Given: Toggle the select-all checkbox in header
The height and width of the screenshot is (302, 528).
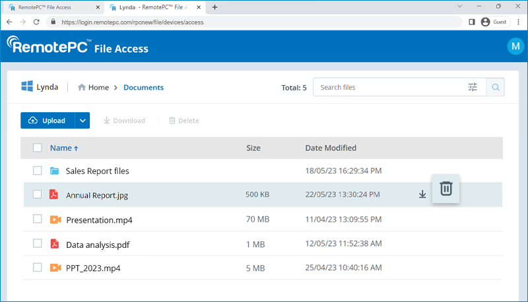Looking at the screenshot, I should pyautogui.click(x=38, y=148).
